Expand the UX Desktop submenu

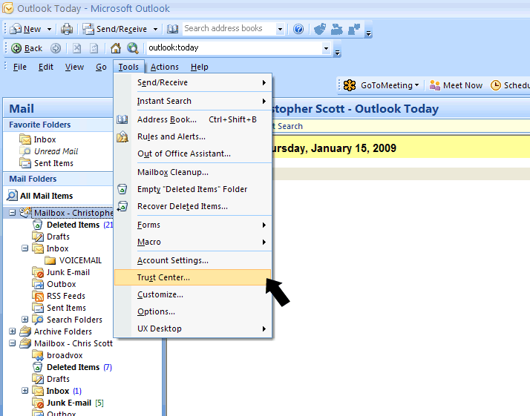coord(193,329)
